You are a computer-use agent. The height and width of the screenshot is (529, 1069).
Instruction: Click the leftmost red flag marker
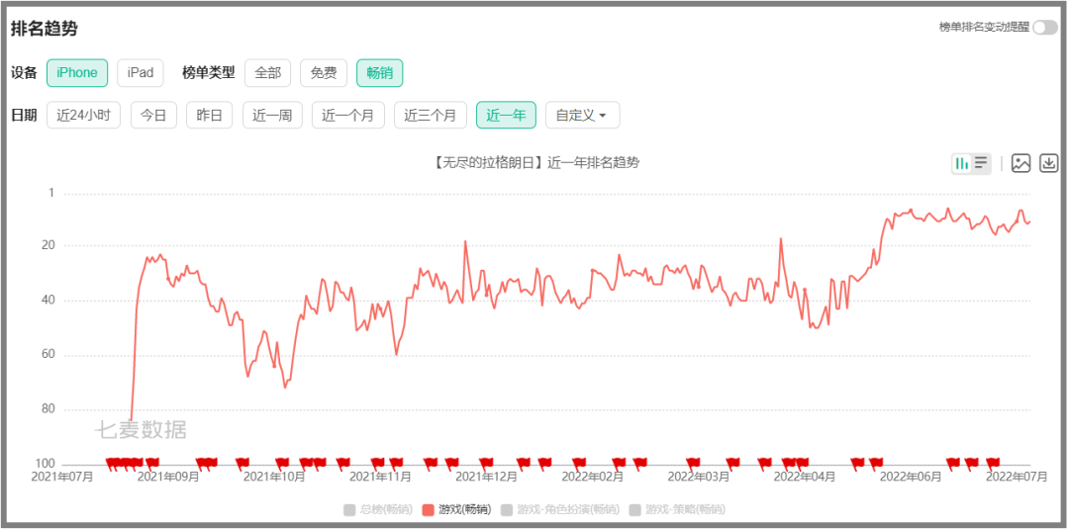(112, 462)
